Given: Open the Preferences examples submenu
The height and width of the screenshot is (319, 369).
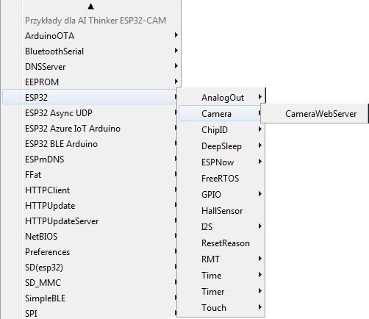Looking at the screenshot, I should tap(90, 252).
